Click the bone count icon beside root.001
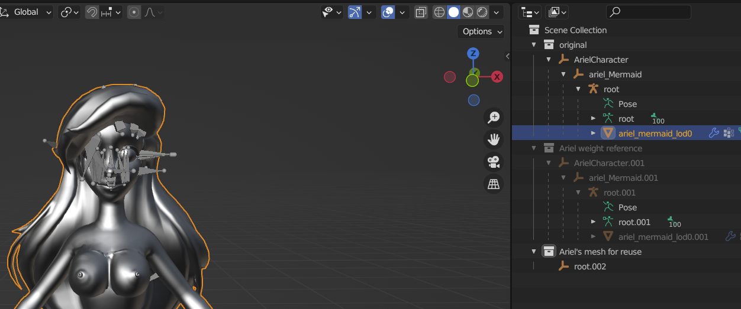 coord(674,222)
